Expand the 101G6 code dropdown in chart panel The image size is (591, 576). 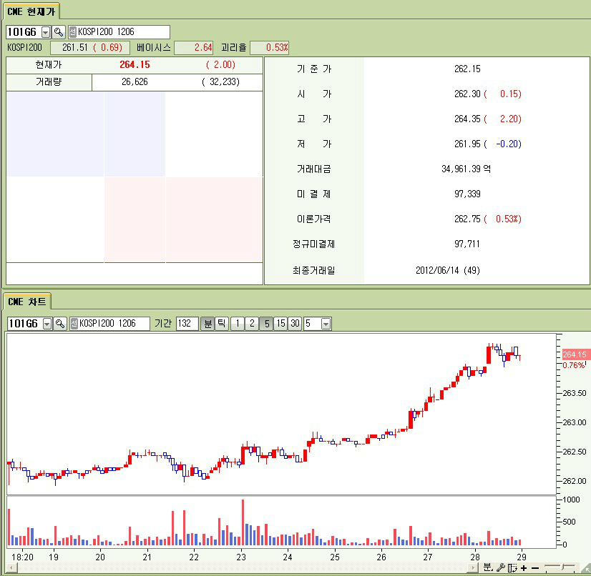[47, 324]
